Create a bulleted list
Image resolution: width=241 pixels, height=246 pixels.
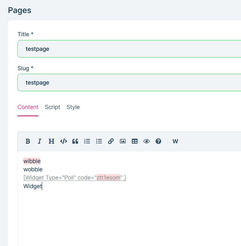99,141
